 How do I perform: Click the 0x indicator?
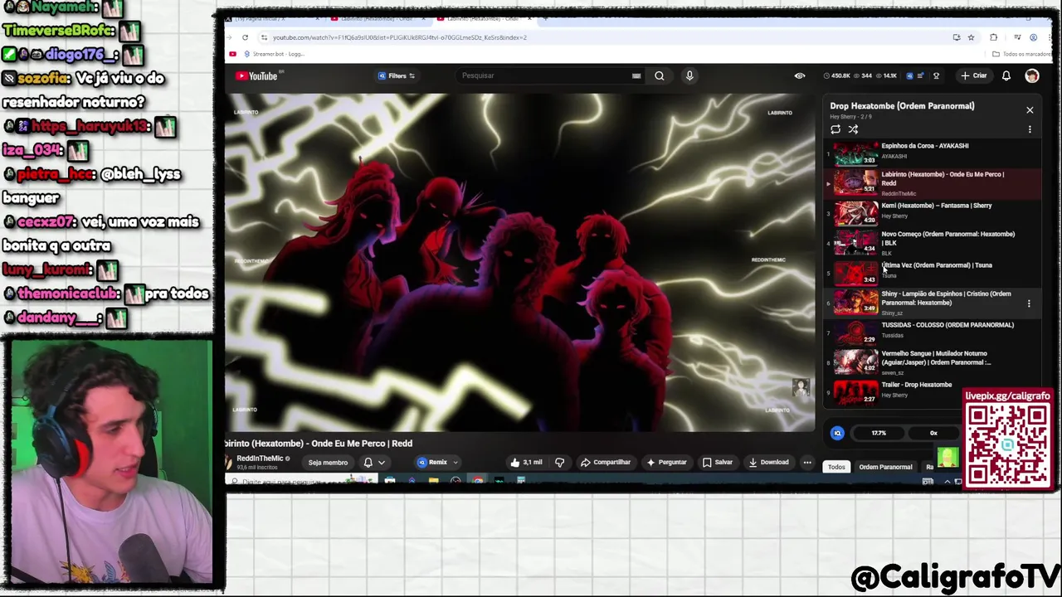click(x=933, y=433)
